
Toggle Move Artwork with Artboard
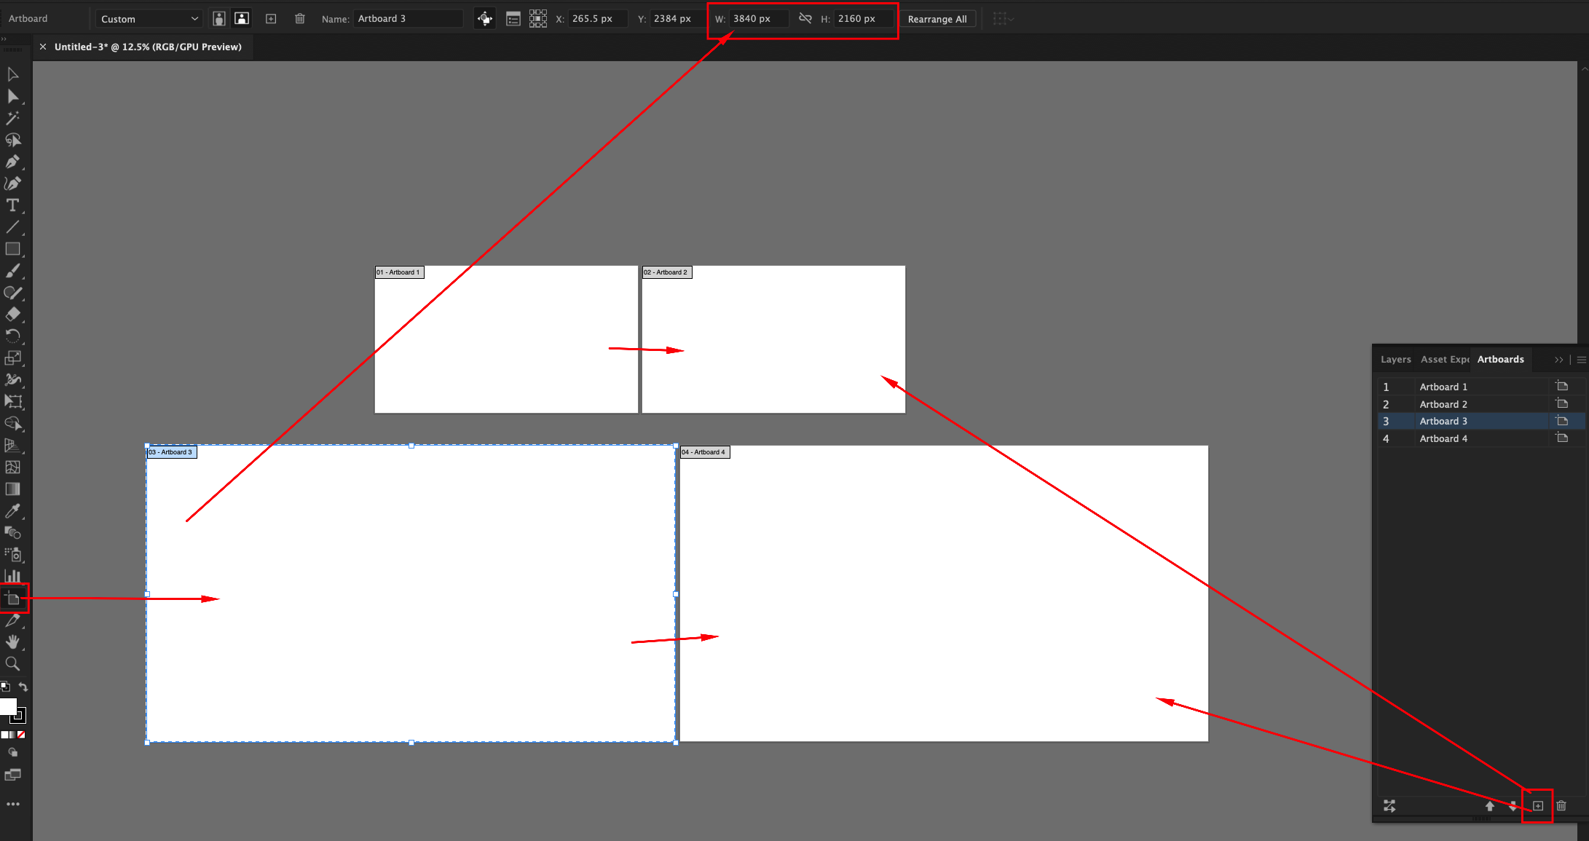click(x=484, y=18)
